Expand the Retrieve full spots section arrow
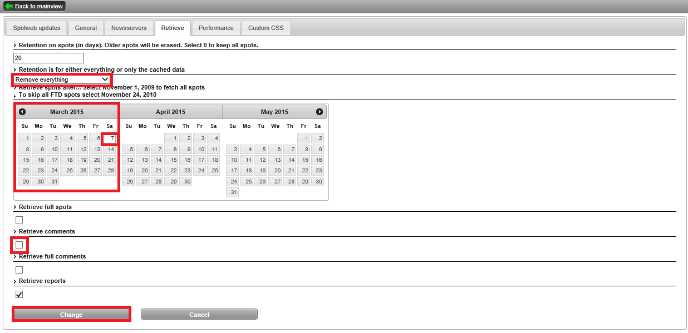The image size is (688, 333). tap(15, 207)
